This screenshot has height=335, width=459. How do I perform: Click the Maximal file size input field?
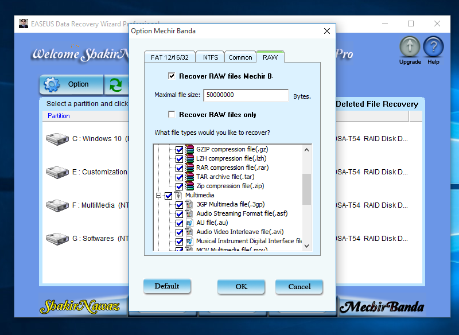[x=246, y=95]
